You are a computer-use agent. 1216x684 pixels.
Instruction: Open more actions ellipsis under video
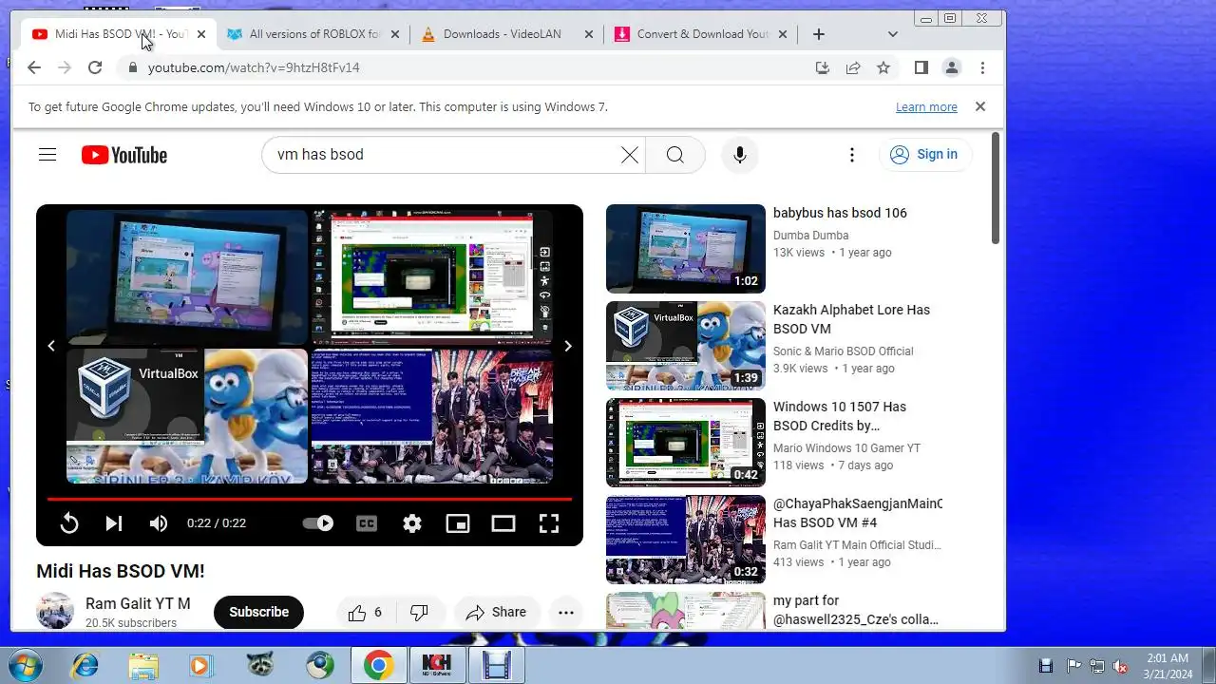point(566,613)
